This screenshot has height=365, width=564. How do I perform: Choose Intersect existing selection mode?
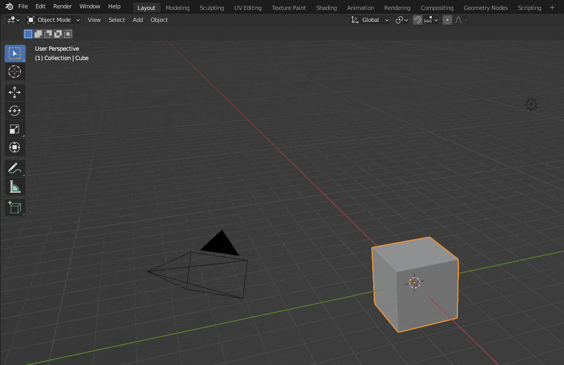[68, 34]
